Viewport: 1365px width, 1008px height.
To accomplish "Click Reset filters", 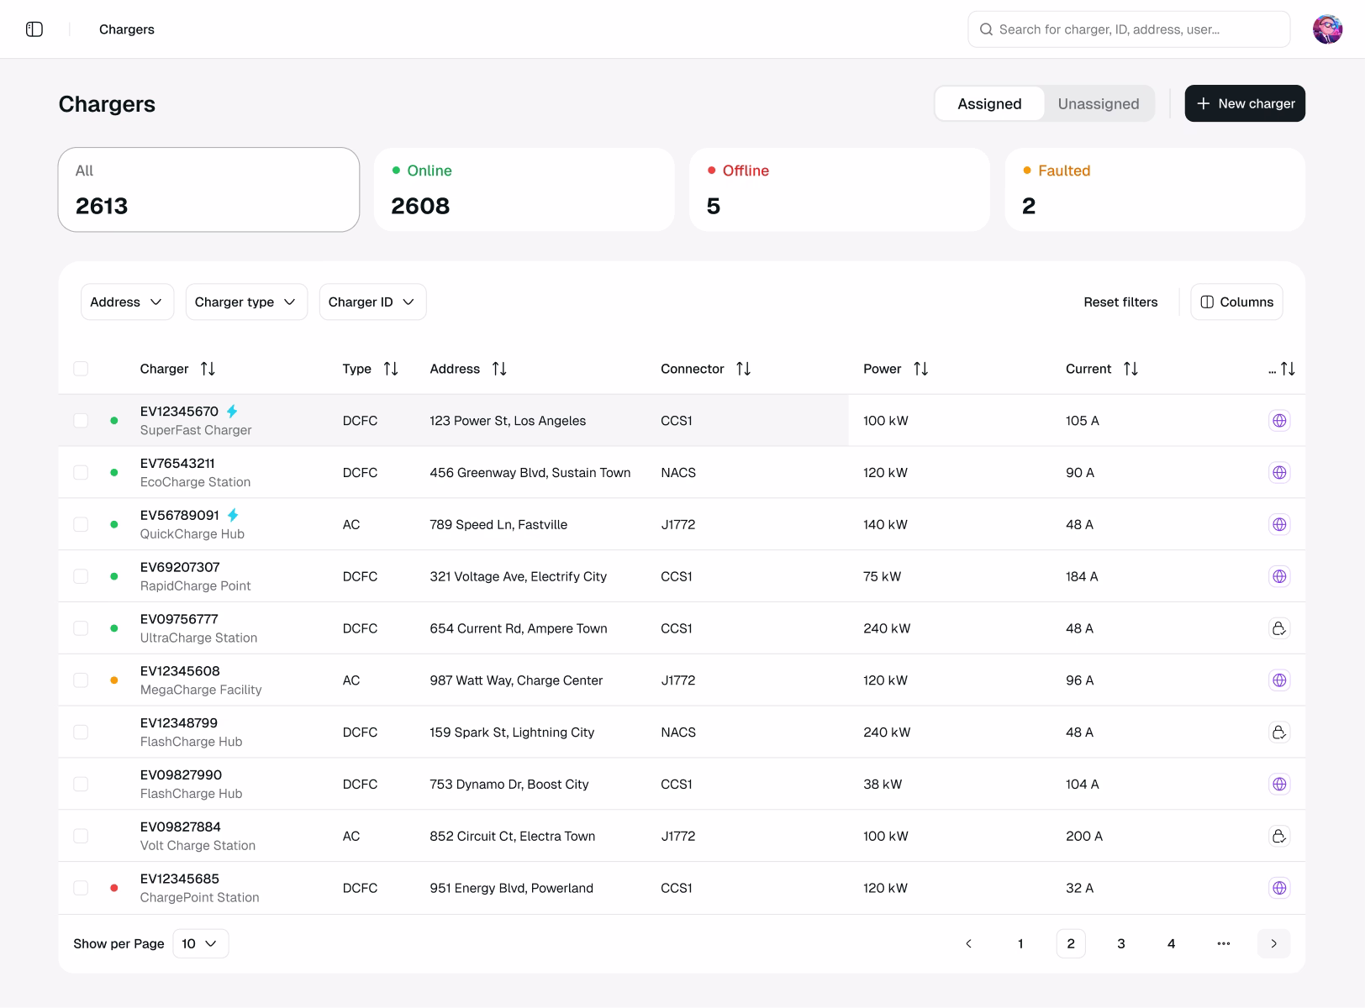I will pyautogui.click(x=1120, y=302).
